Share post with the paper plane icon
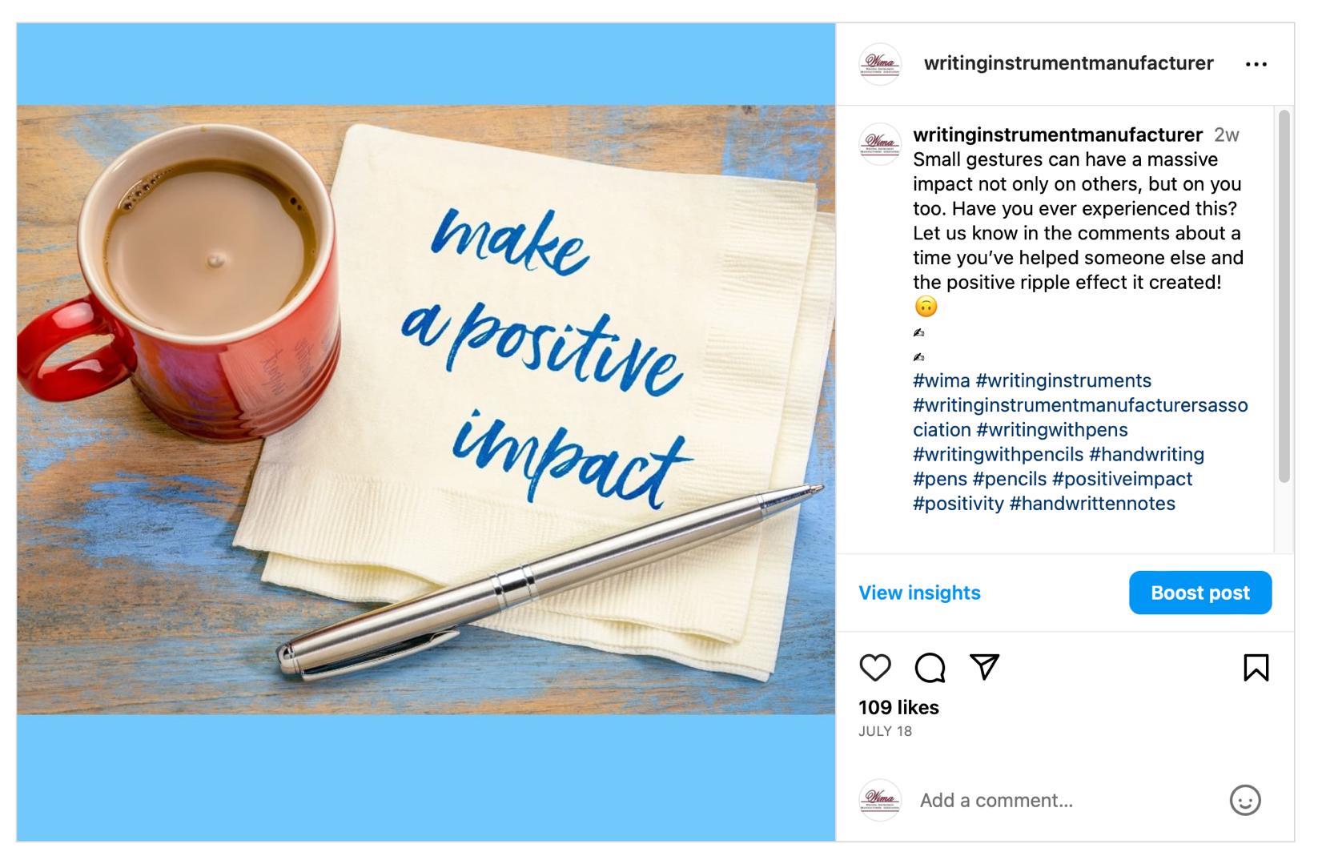 [984, 666]
